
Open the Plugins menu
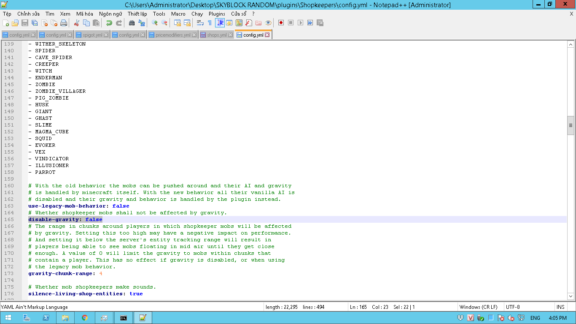pos(217,14)
